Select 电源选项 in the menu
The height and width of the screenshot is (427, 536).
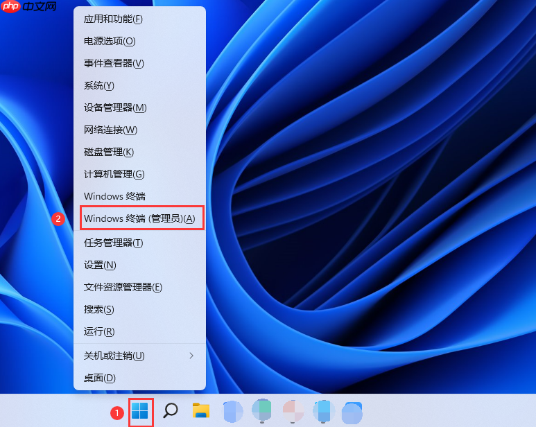pos(110,41)
